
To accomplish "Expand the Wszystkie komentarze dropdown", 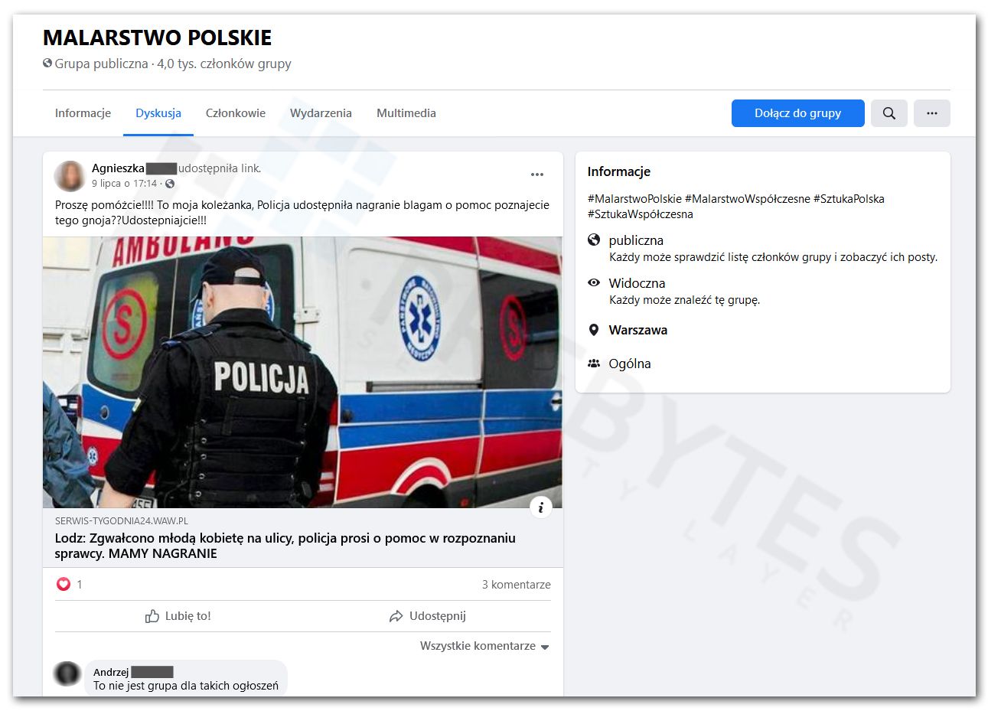I will coord(484,646).
